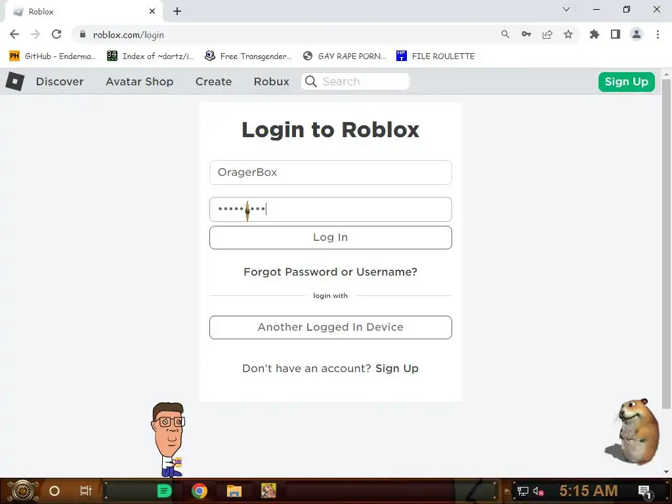Bookmark this page with the star icon
The height and width of the screenshot is (504, 672).
[x=568, y=34]
